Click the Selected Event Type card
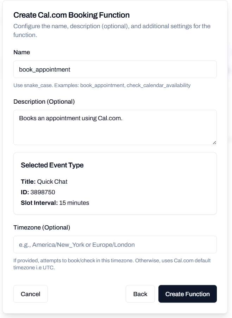Viewport: 232px width, 318px height. 115,182
